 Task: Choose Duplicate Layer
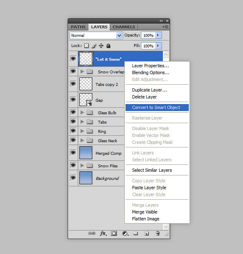coord(149,90)
